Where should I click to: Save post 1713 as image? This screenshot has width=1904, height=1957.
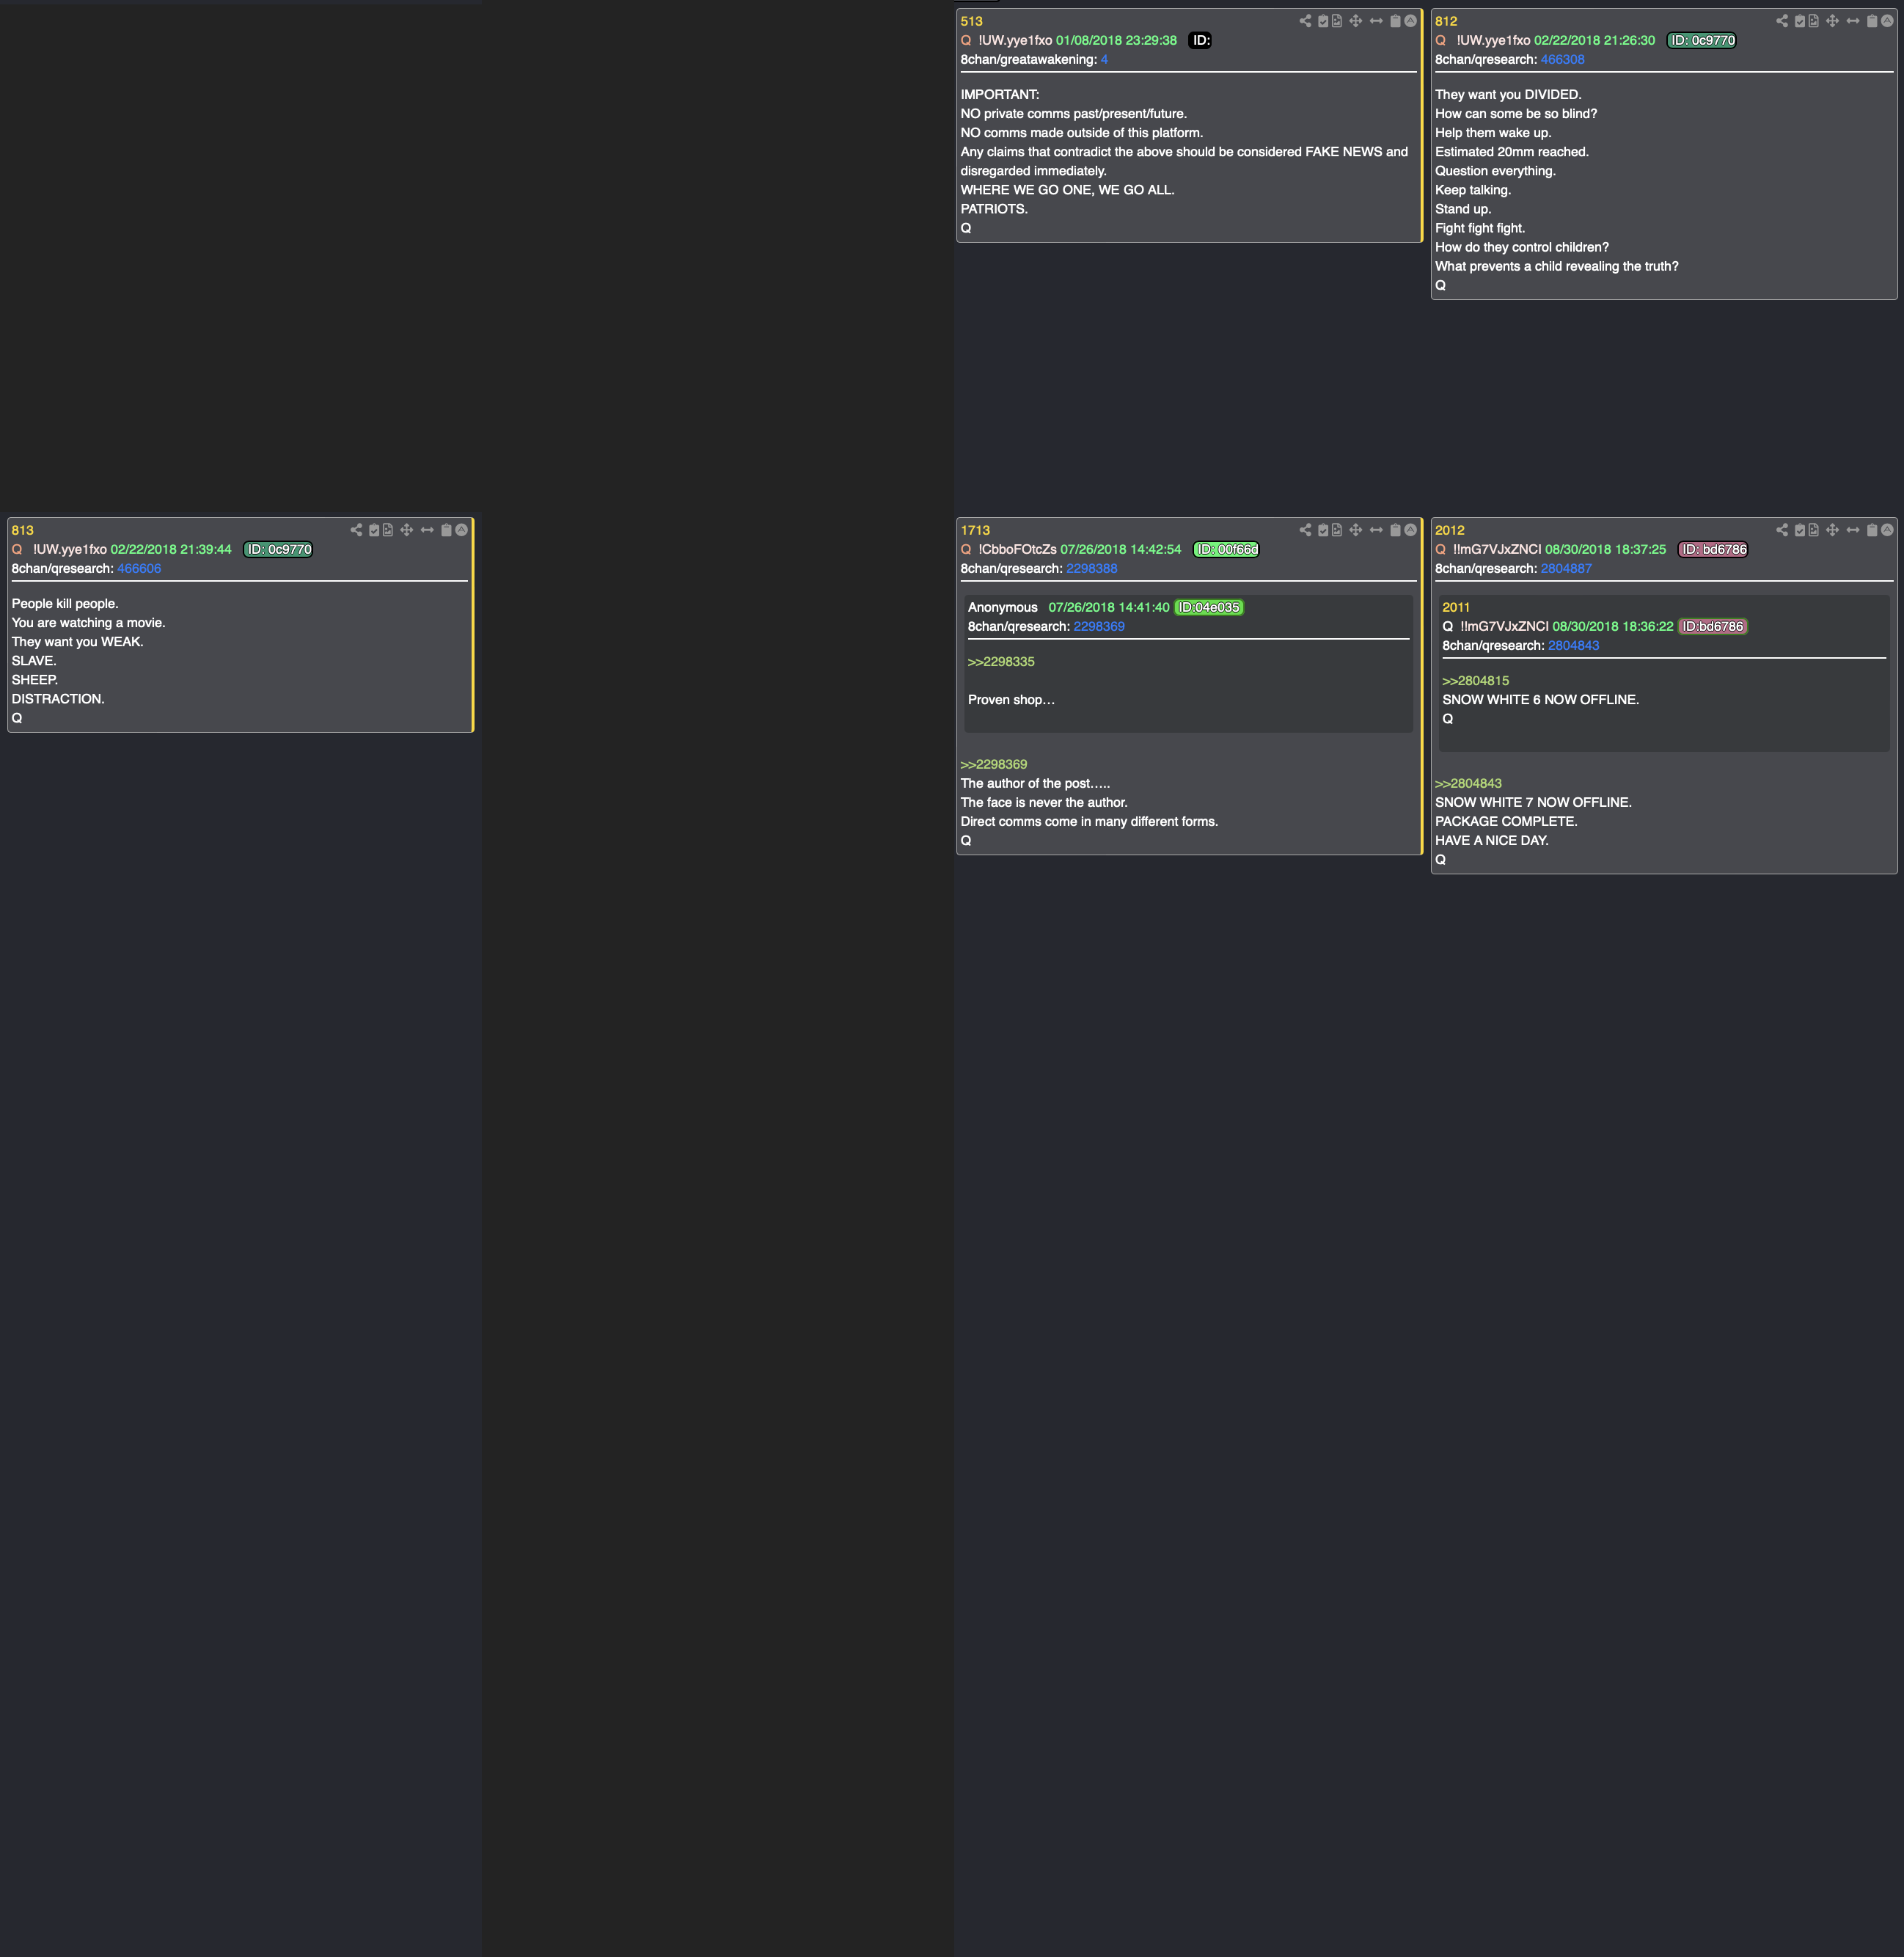pos(1337,530)
